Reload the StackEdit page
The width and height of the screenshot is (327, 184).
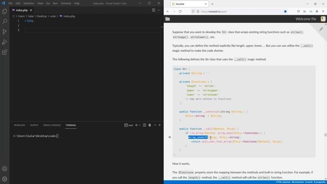coord(180,11)
